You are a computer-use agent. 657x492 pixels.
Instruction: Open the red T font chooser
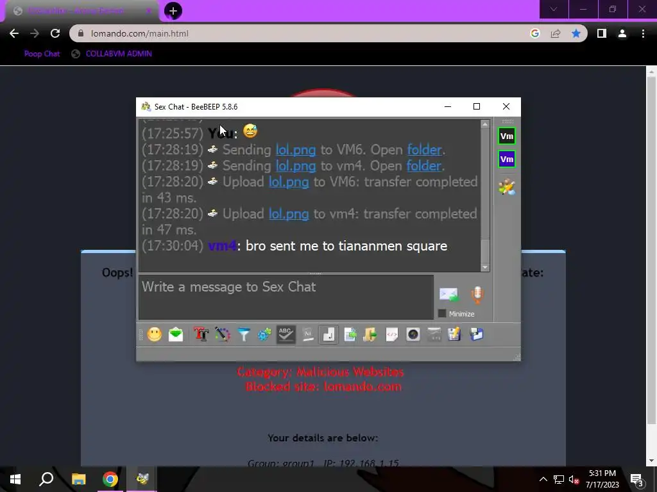pos(201,334)
